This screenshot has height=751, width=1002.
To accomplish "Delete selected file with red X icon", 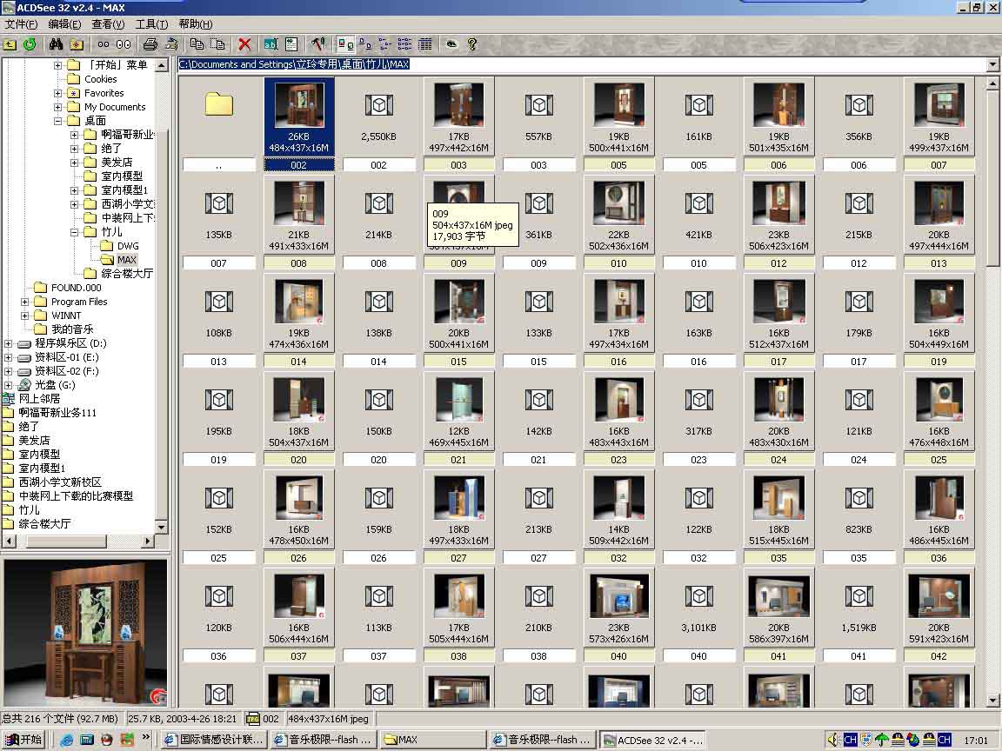I will point(244,44).
